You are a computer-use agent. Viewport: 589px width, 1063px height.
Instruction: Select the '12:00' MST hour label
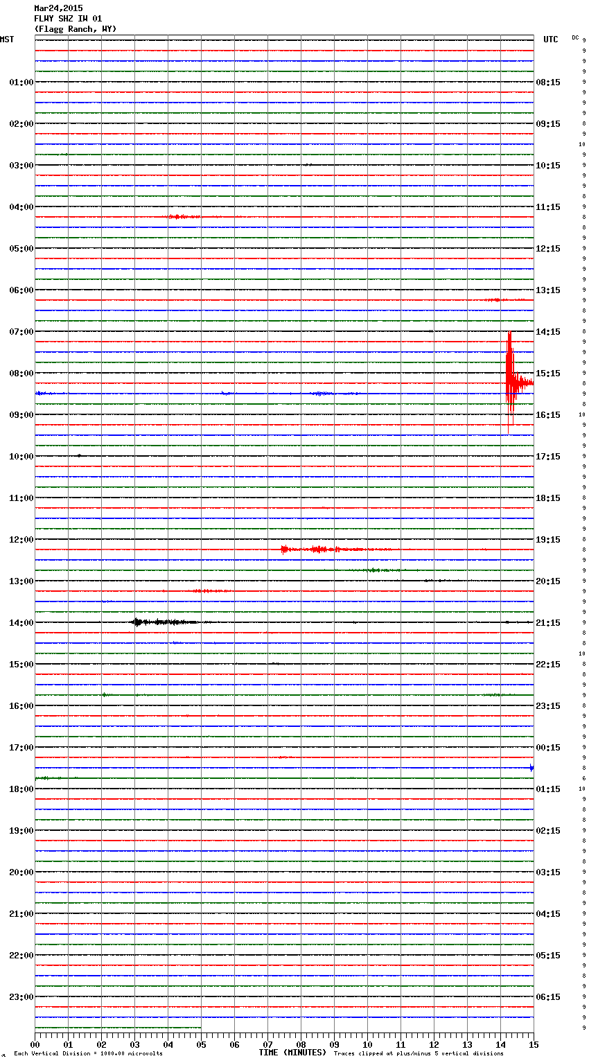(x=21, y=540)
